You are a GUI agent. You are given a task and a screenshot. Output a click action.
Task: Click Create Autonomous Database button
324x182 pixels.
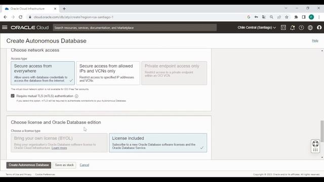click(x=29, y=165)
